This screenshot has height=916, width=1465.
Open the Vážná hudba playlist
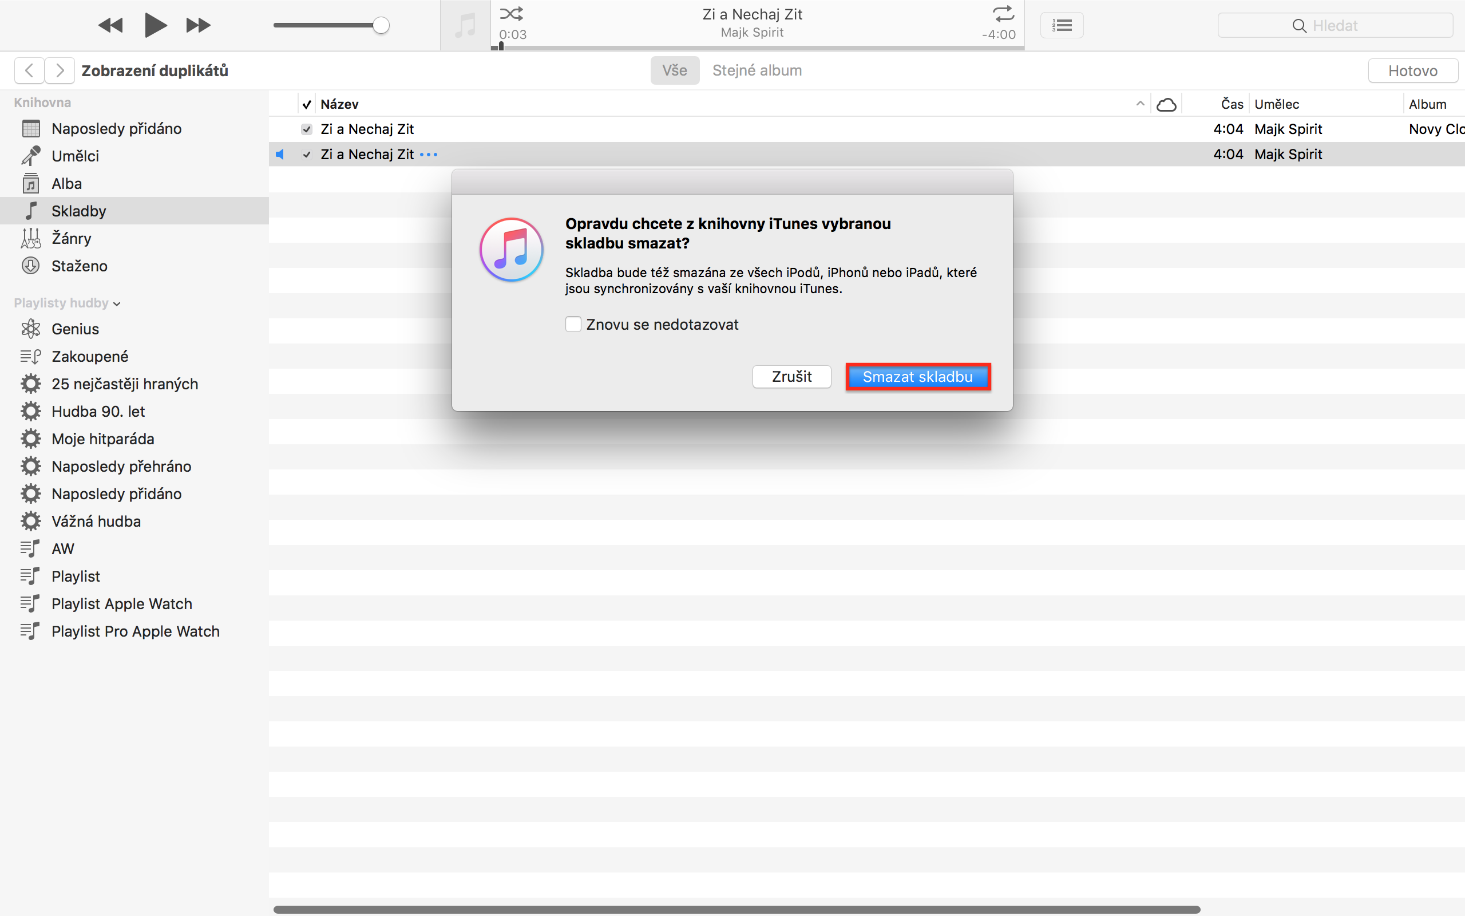[x=134, y=521]
